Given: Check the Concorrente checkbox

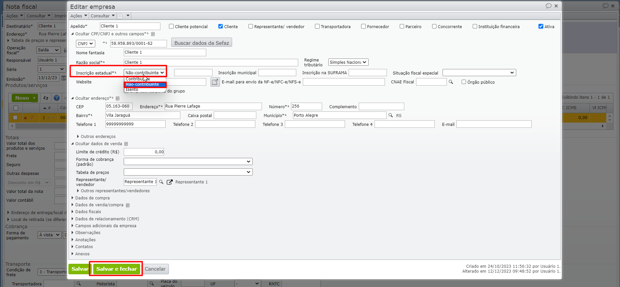Looking at the screenshot, I should point(434,26).
